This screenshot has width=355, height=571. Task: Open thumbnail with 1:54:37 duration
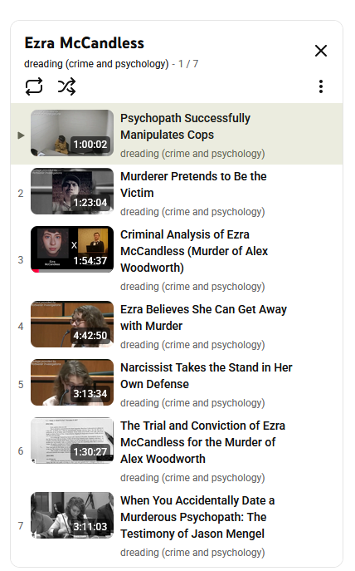click(72, 249)
